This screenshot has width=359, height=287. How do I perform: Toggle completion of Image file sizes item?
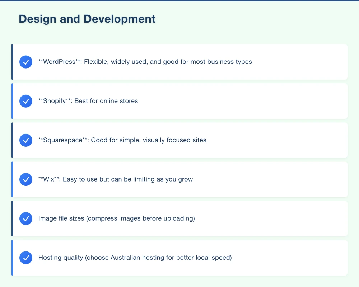click(179, 218)
